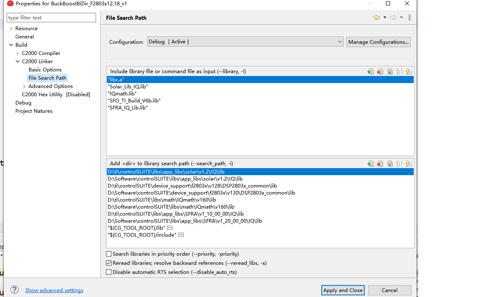Click Manage Configurations button
The image size is (477, 297).
click(378, 42)
